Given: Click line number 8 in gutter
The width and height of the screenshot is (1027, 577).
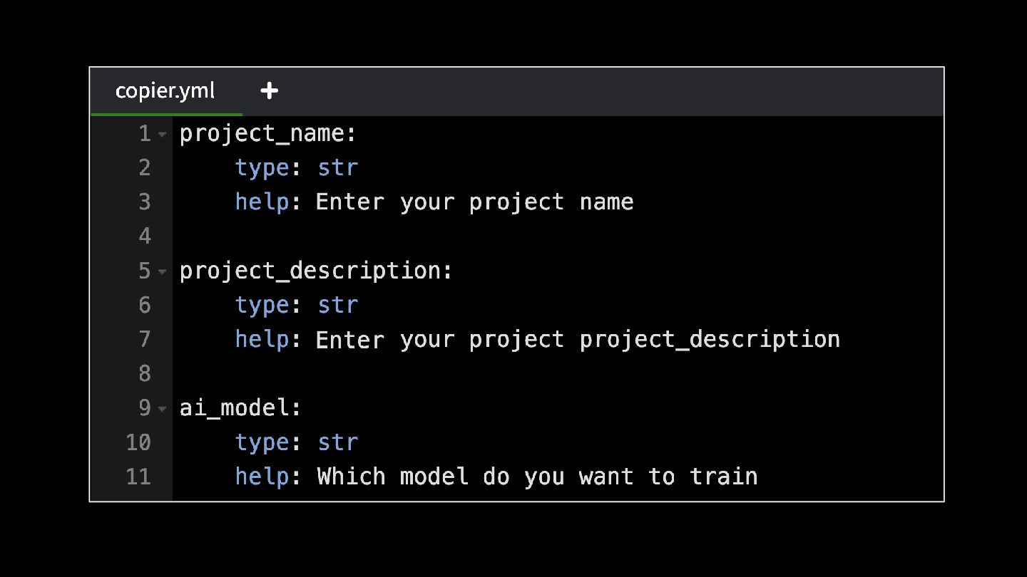Looking at the screenshot, I should point(145,373).
